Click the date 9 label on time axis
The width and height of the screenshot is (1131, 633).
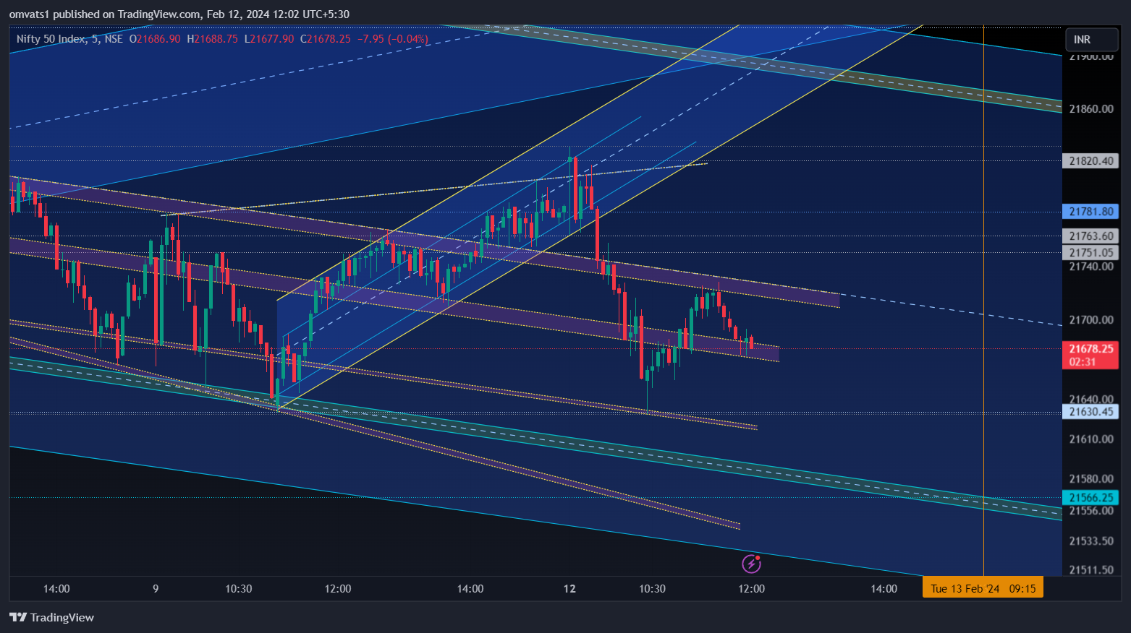pyautogui.click(x=156, y=589)
